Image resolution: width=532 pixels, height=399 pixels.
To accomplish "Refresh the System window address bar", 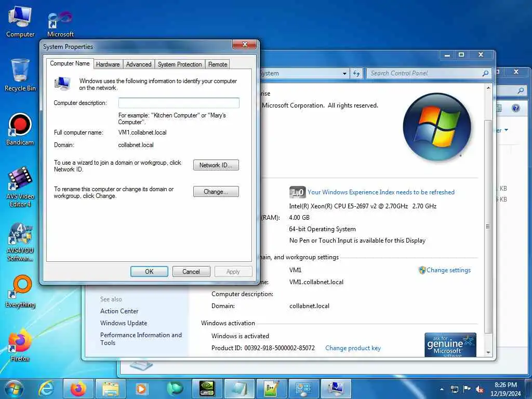I will [356, 73].
